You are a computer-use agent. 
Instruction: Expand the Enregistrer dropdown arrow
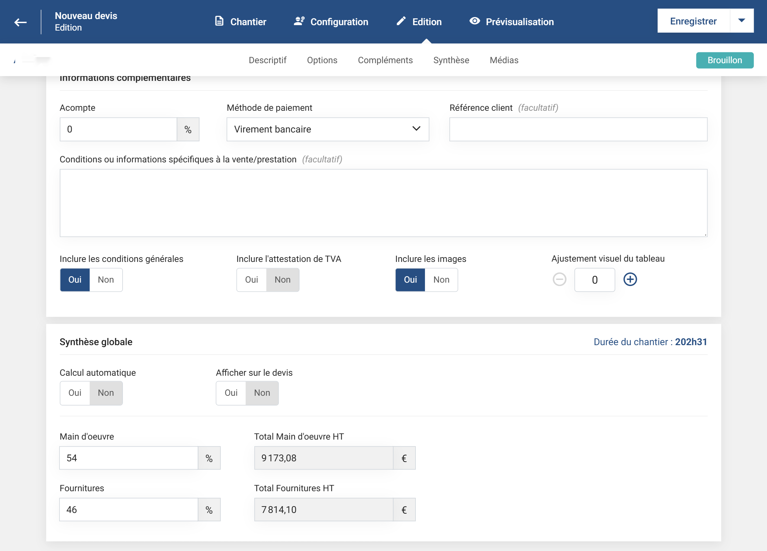click(x=742, y=21)
